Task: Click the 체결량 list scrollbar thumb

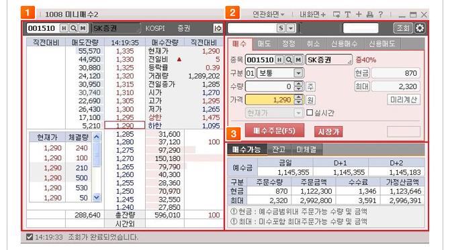Action: tap(97, 154)
